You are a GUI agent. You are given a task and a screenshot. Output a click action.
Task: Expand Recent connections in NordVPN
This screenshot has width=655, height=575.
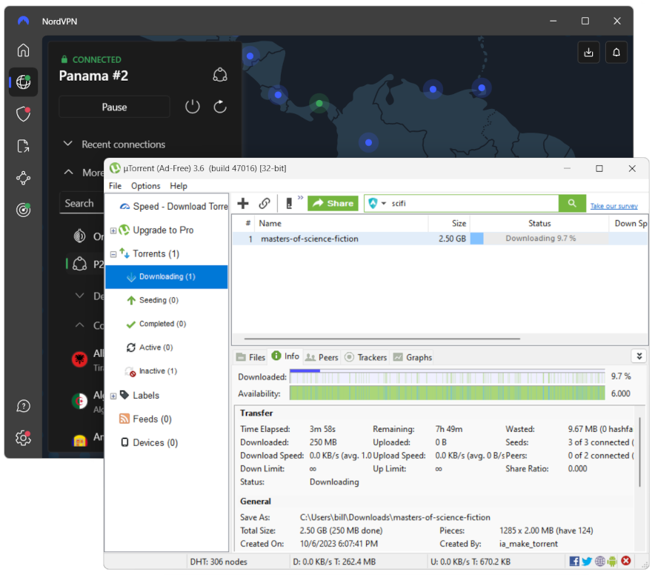pyautogui.click(x=67, y=144)
